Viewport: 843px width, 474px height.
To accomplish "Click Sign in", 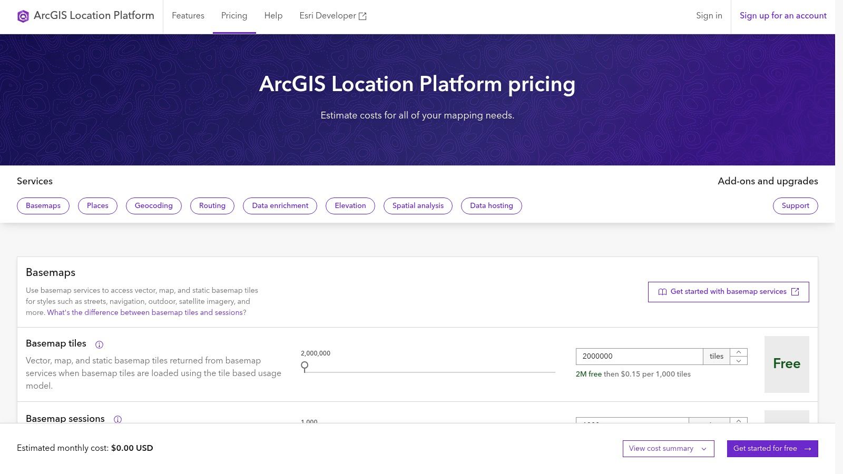I will pyautogui.click(x=709, y=16).
